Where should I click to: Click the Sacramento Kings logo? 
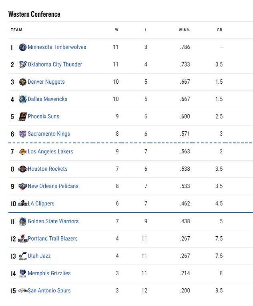[23, 134]
